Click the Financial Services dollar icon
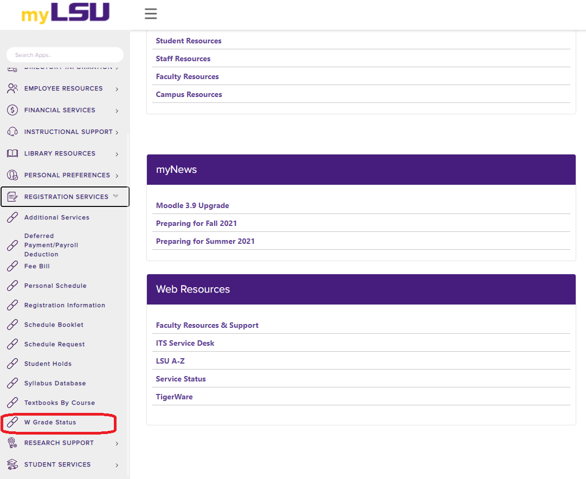The height and width of the screenshot is (479, 586). pyautogui.click(x=12, y=110)
